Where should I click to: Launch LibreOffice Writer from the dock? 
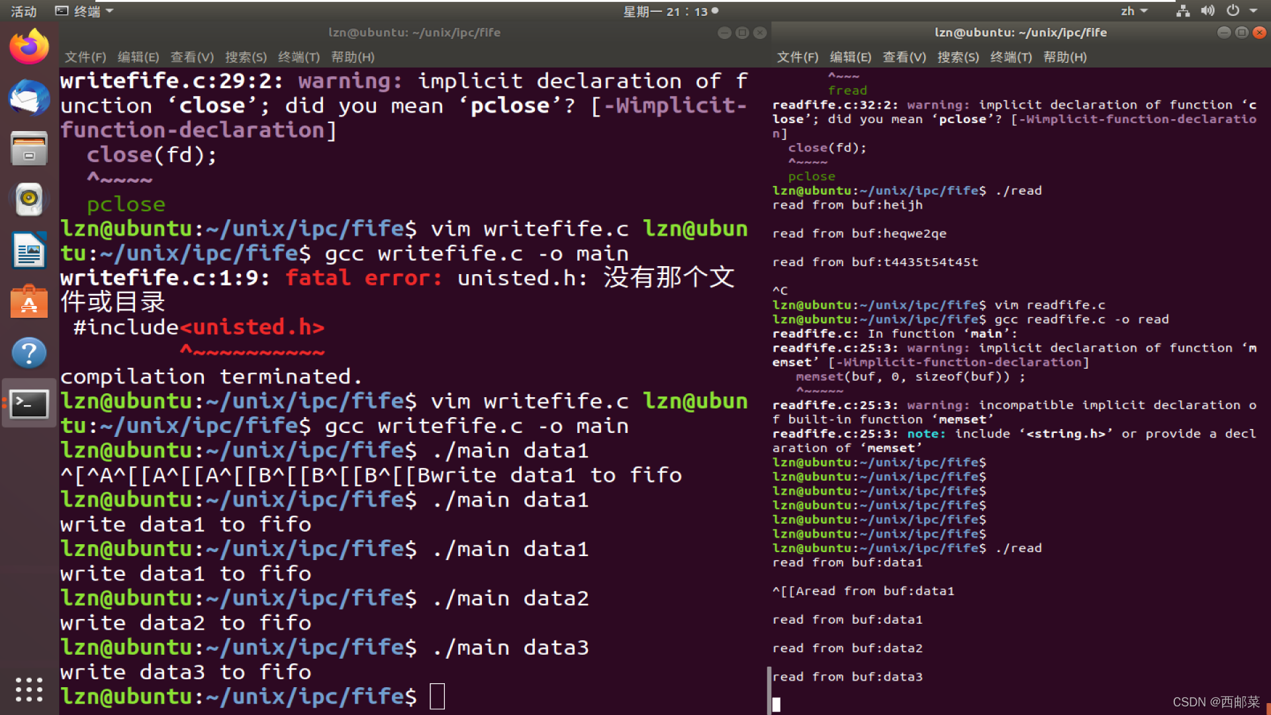coord(29,250)
